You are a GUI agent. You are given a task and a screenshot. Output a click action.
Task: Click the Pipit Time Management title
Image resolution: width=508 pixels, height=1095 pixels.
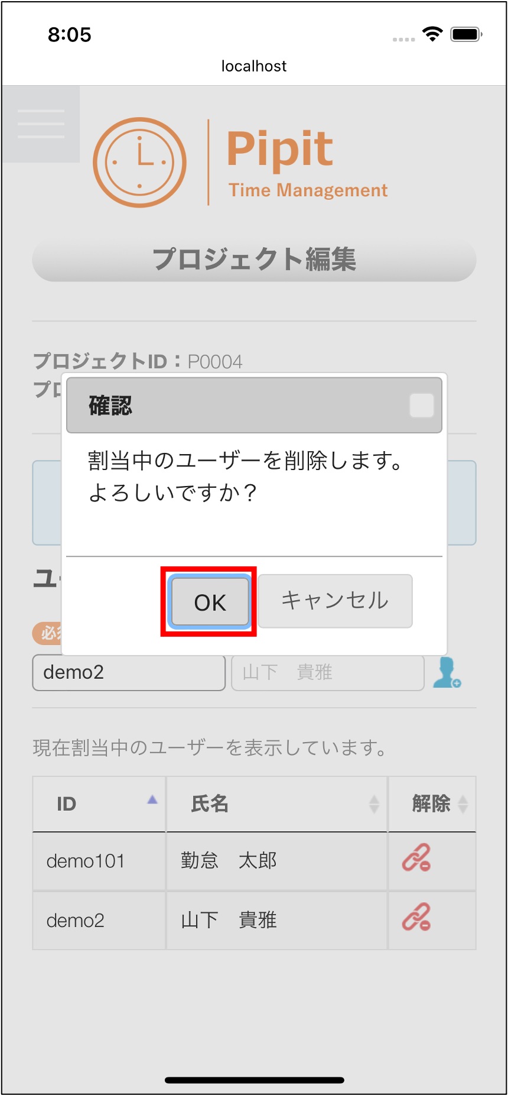click(307, 163)
